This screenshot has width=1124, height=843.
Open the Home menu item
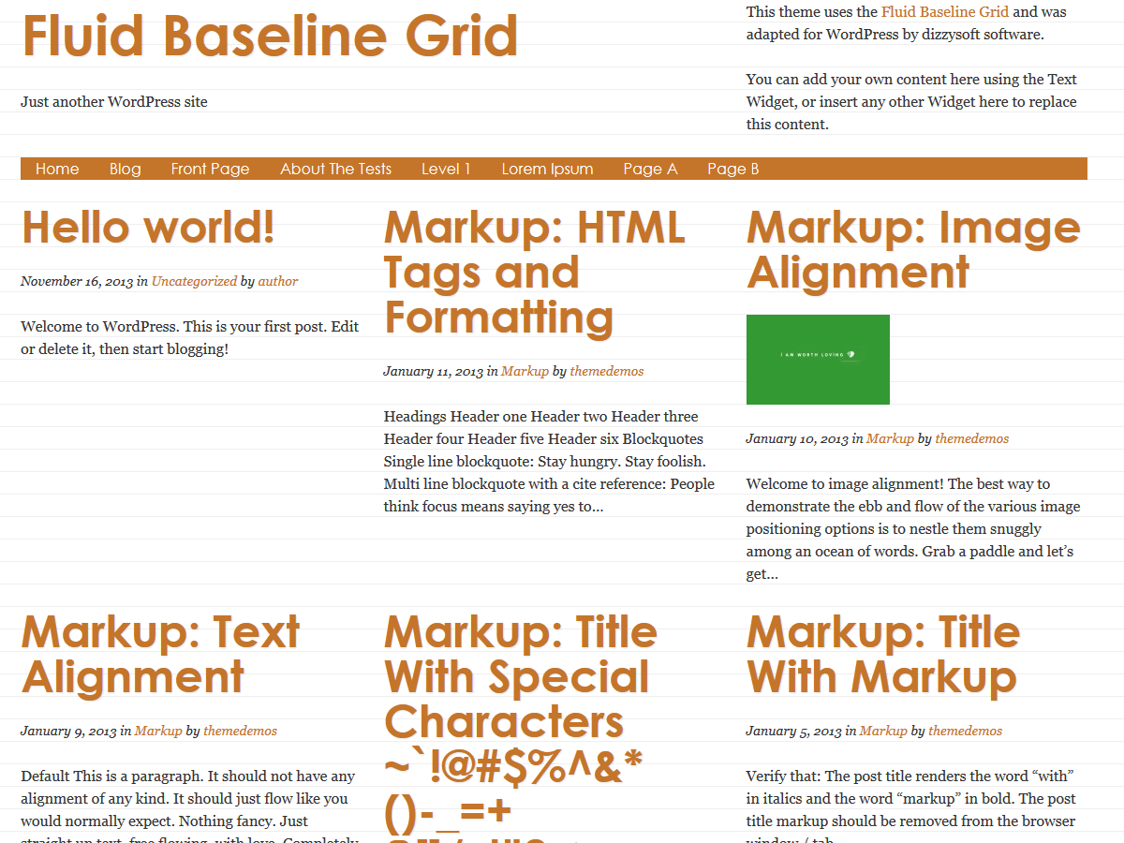[57, 169]
